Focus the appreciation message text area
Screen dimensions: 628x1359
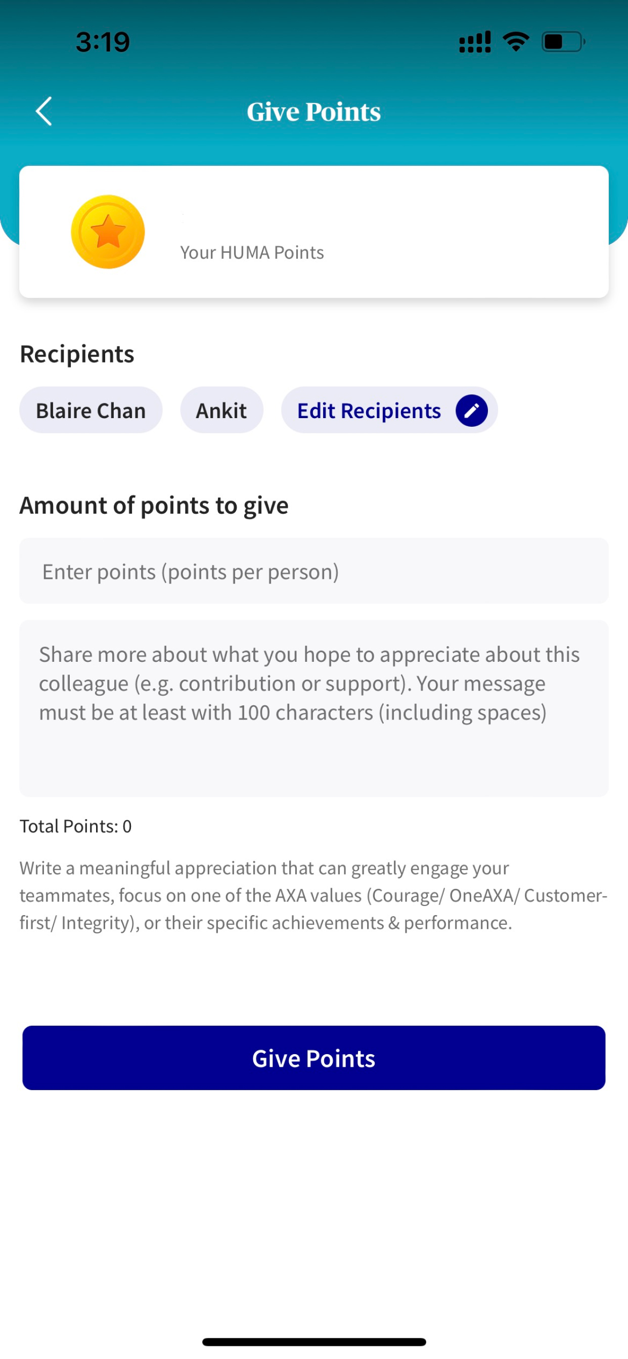(314, 708)
